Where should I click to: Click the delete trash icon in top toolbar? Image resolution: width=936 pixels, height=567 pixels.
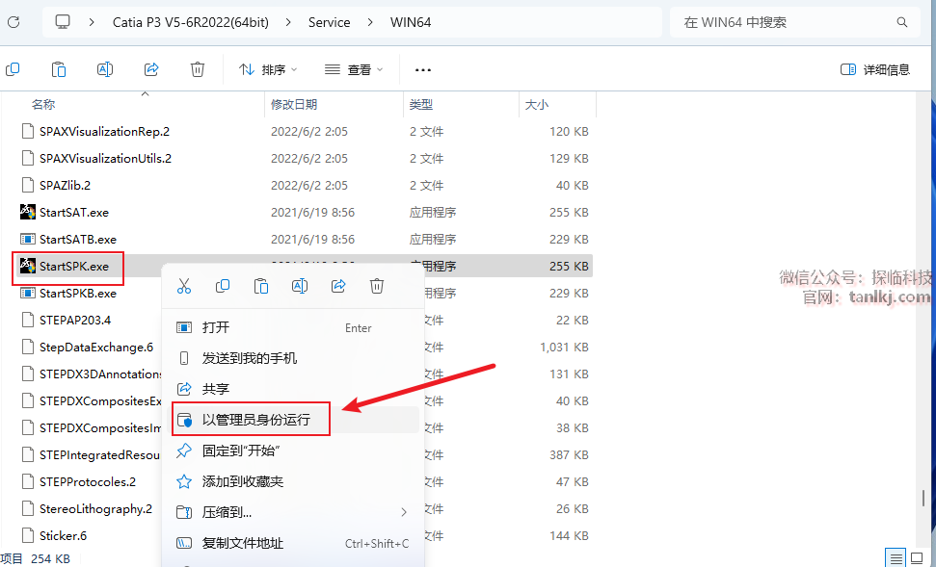point(198,69)
